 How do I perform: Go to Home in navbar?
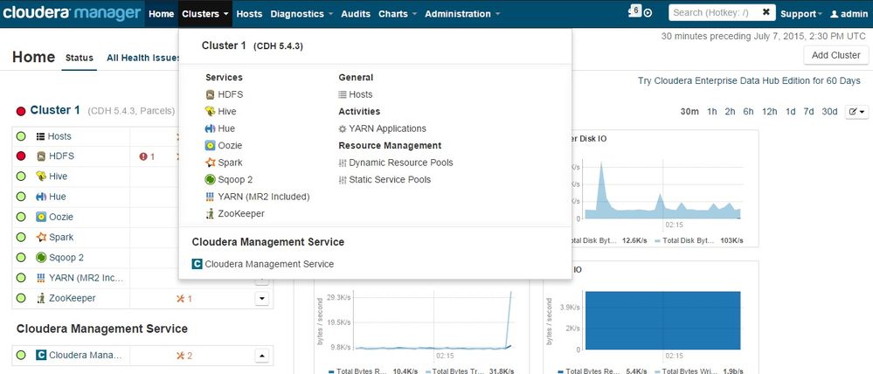coord(162,14)
